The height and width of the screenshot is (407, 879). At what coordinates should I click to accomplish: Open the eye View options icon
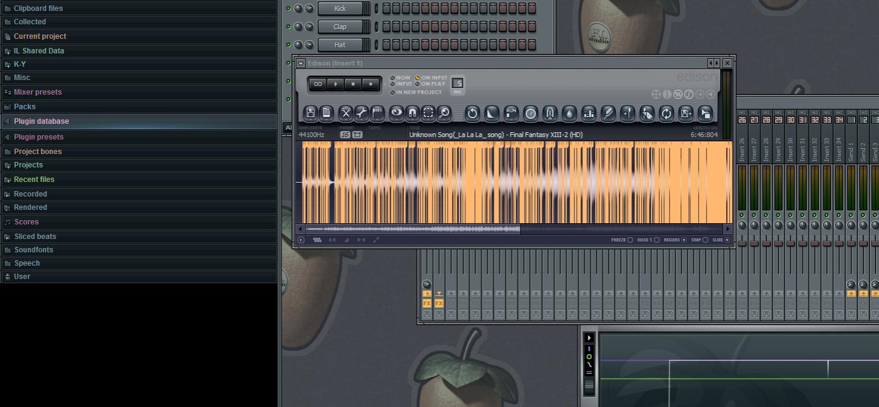(397, 113)
